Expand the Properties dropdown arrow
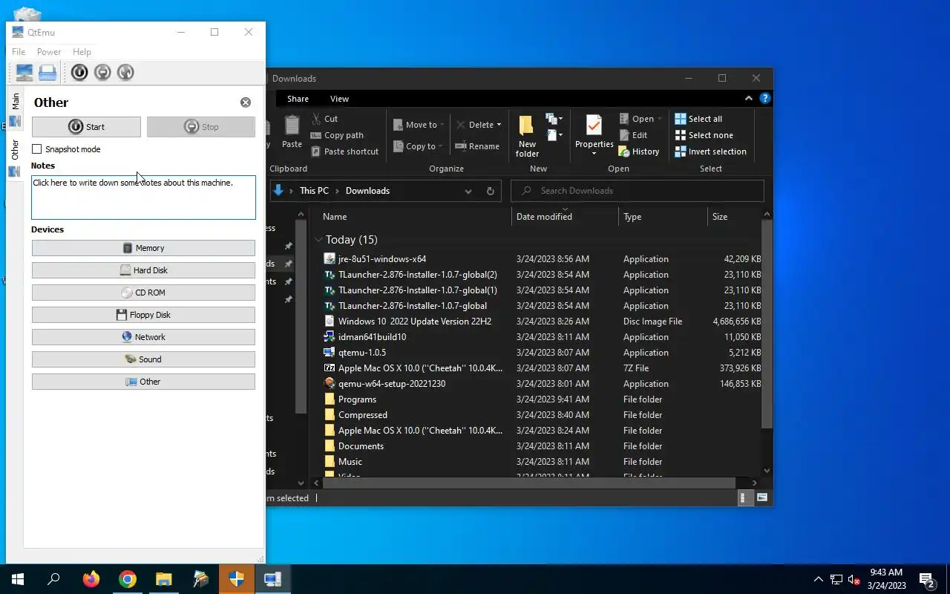950x594 pixels. pyautogui.click(x=594, y=154)
